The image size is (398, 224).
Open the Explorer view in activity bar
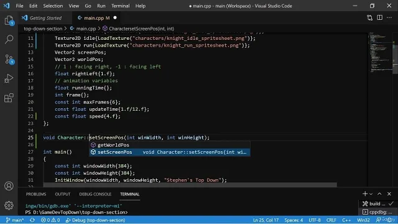pos(9,21)
